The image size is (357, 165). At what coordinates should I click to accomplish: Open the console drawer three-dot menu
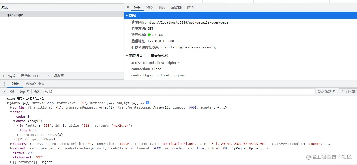pyautogui.click(x=4, y=84)
